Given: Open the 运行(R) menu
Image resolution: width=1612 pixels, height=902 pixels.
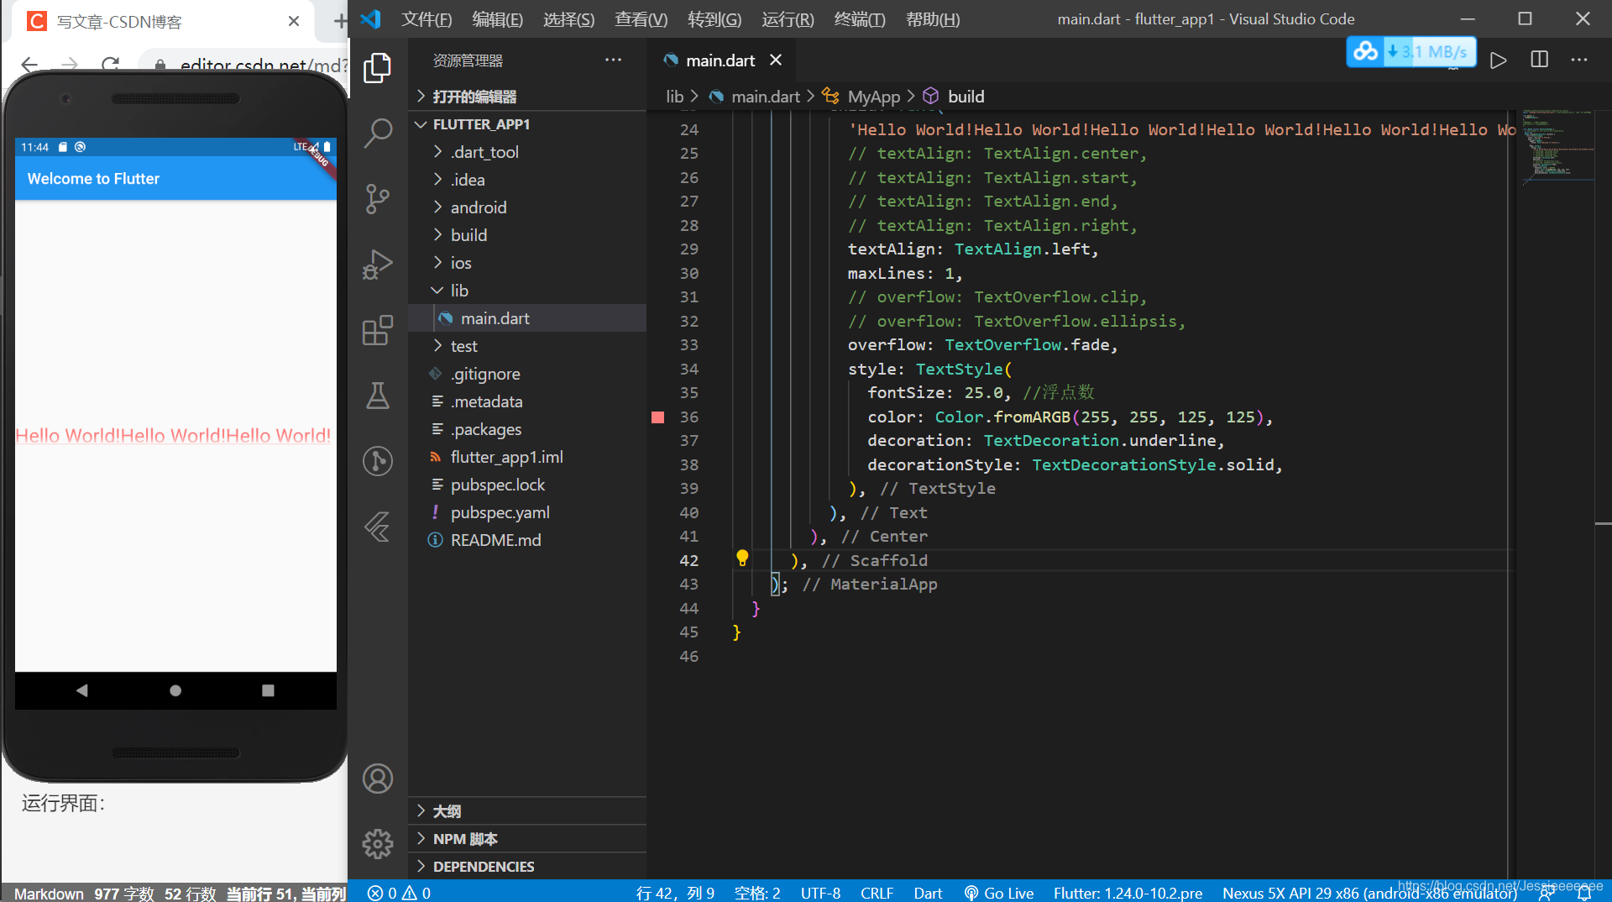Looking at the screenshot, I should pyautogui.click(x=788, y=19).
